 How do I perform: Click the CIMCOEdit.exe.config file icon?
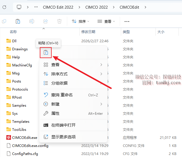point(8,145)
